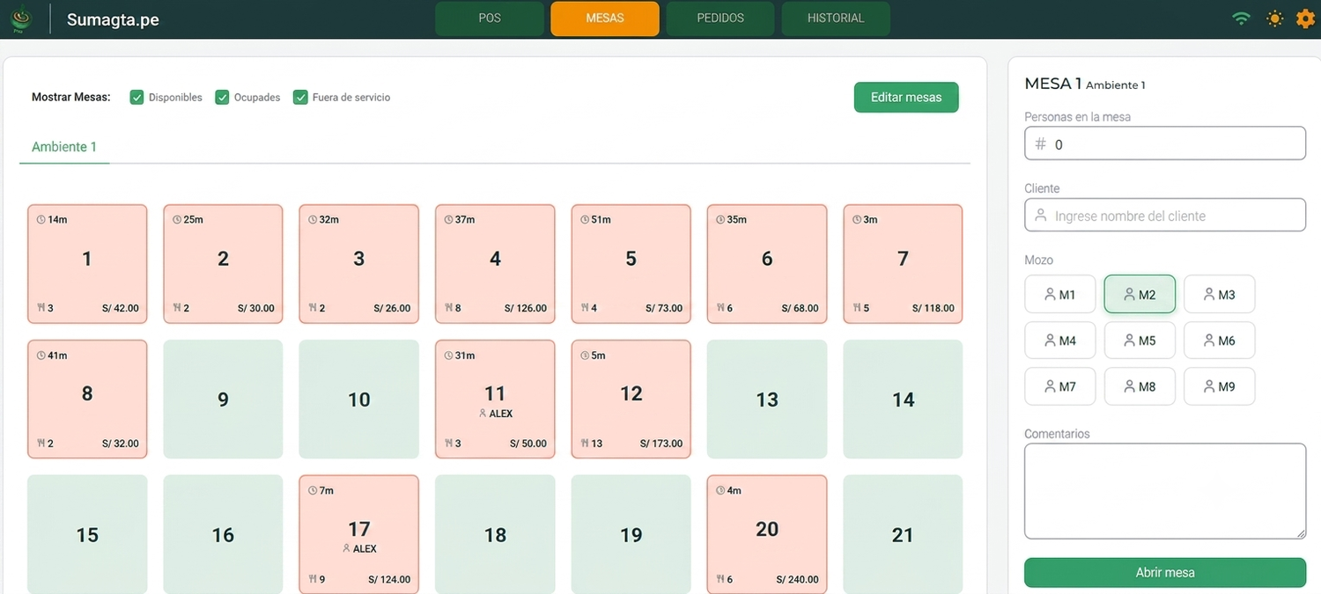This screenshot has height=594, width=1321.
Task: Open settings with the orange gear icon
Action: pos(1305,18)
